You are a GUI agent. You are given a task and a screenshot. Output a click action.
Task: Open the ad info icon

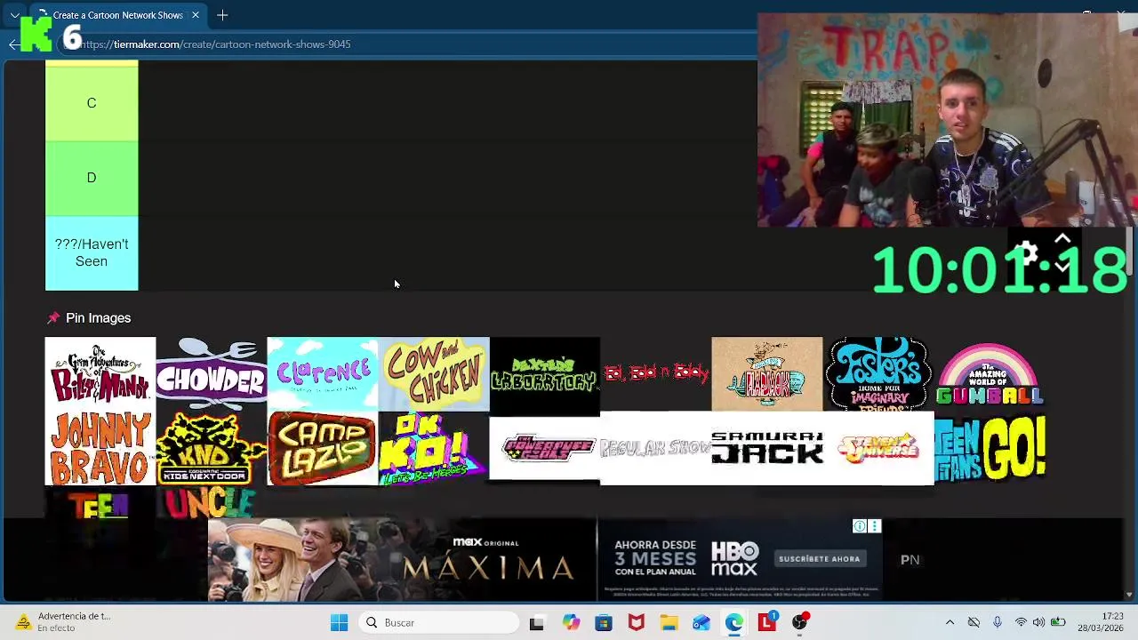(860, 526)
